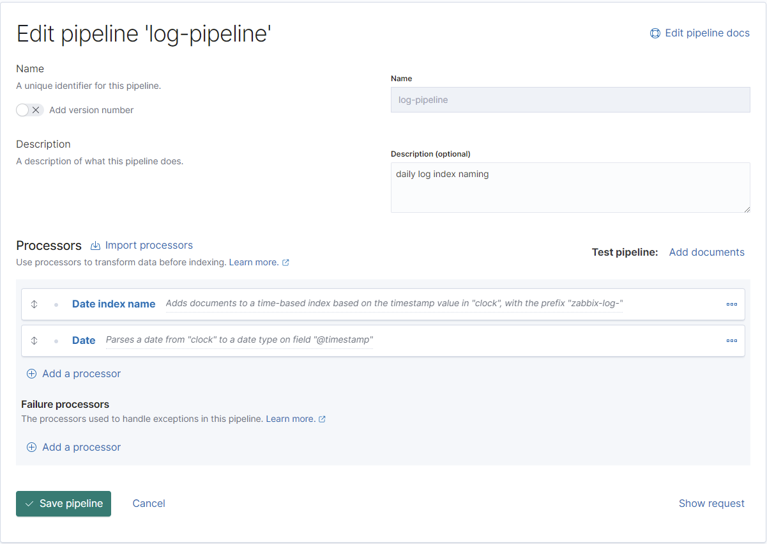Edit the Date processor description text
767x544 pixels.
[x=239, y=340]
